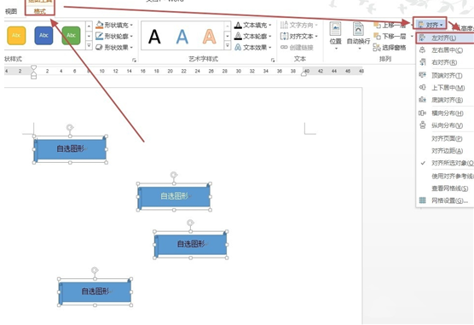The height and width of the screenshot is (325, 474).
Task: Click the 创建链接 button
Action: (x=297, y=47)
